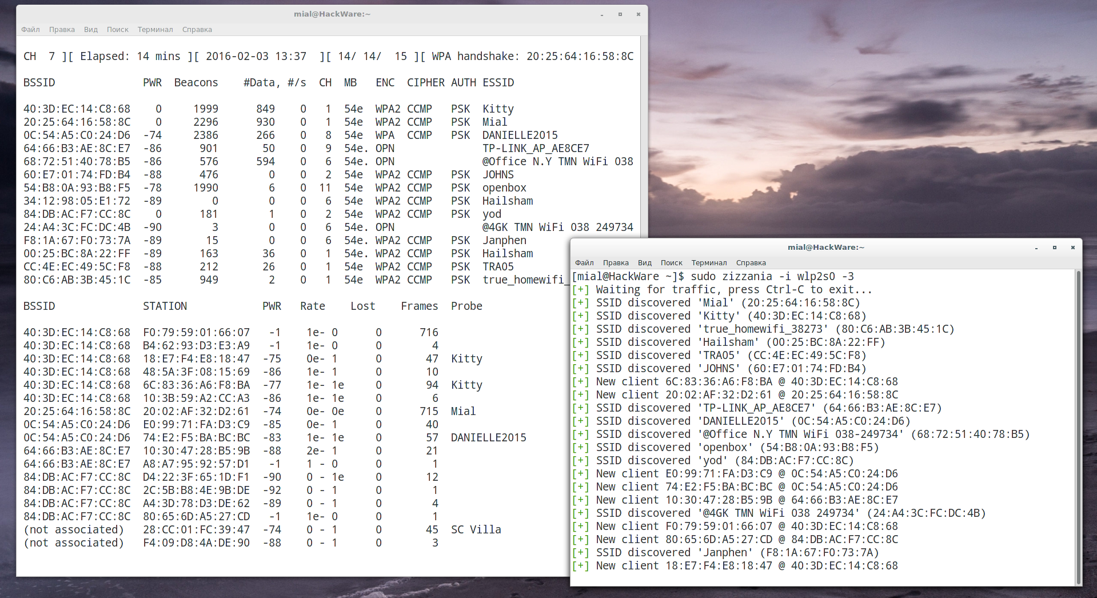Open Файл menu in zizzania terminal window
The image size is (1097, 598).
(x=584, y=263)
